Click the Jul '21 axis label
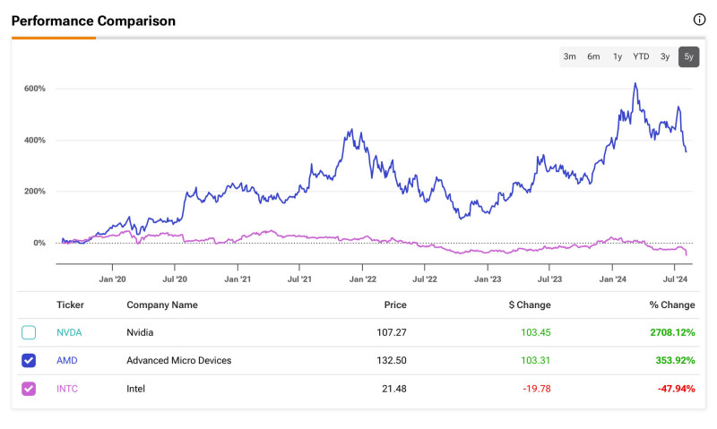The width and height of the screenshot is (717, 429). coord(299,279)
